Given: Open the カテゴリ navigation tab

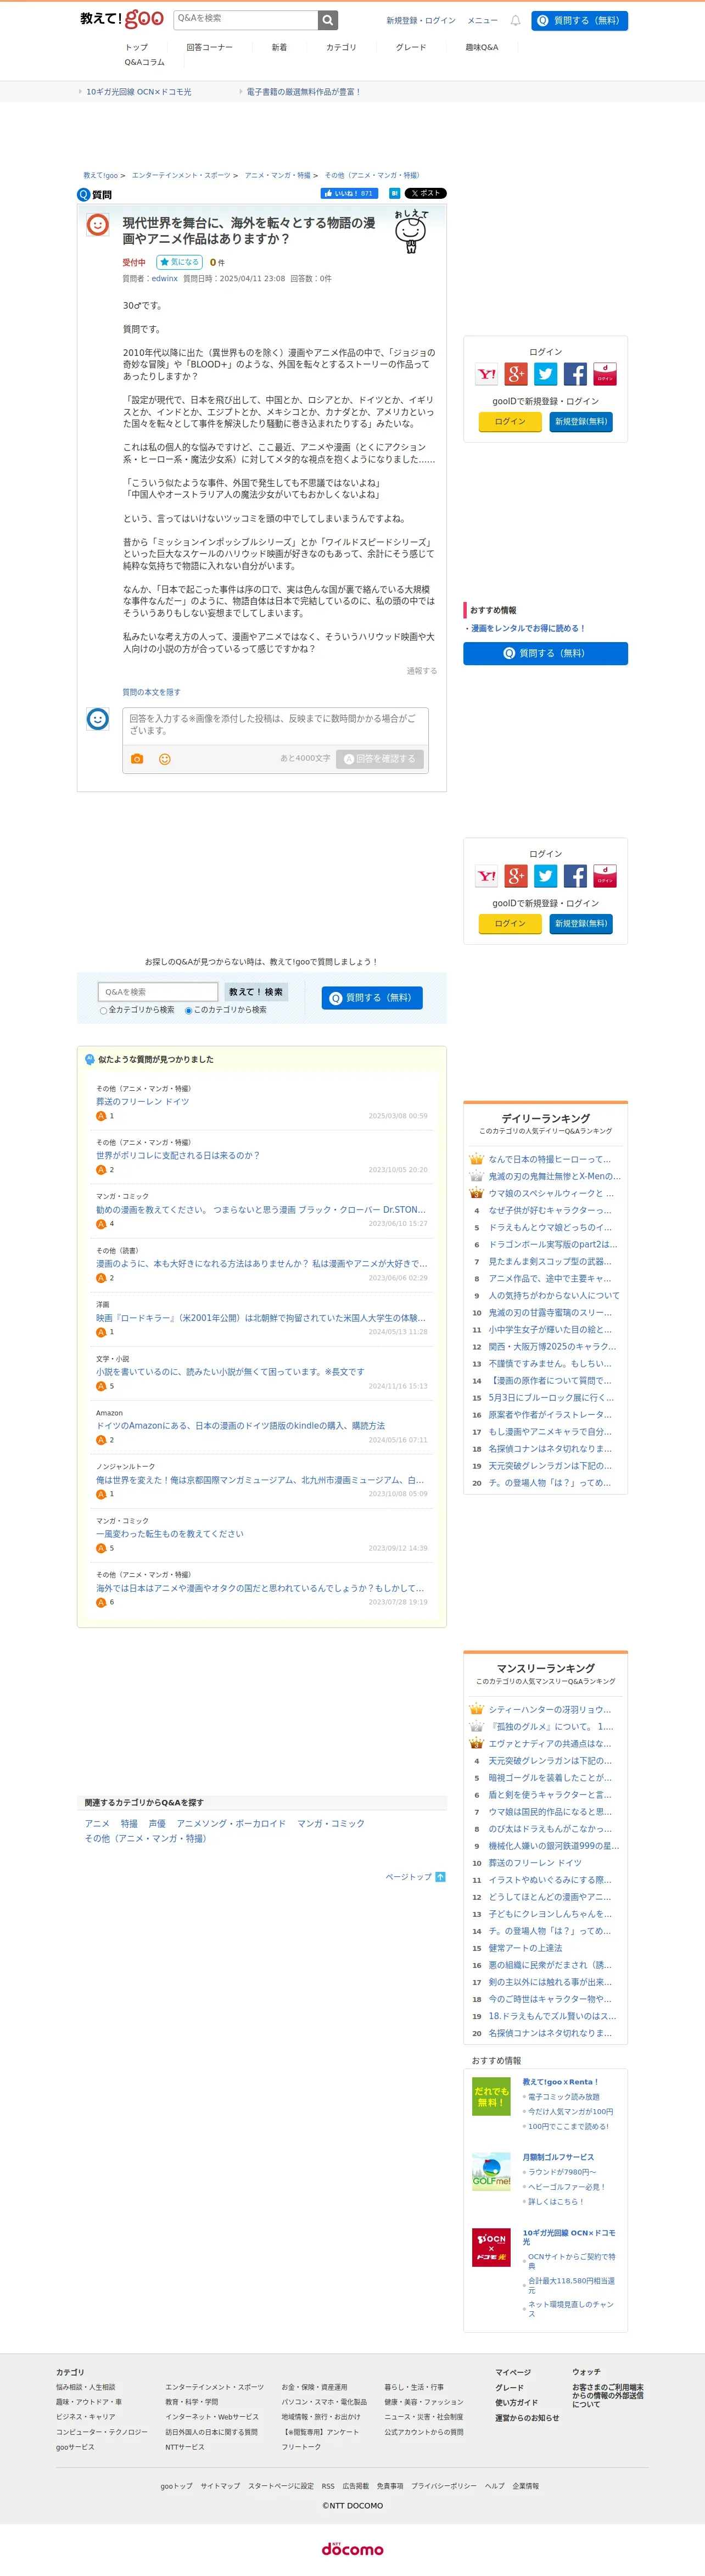Looking at the screenshot, I should [341, 47].
